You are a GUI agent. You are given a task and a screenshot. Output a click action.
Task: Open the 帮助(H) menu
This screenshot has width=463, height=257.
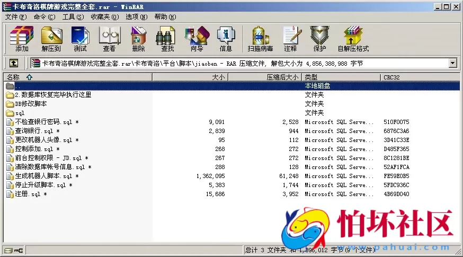click(165, 17)
